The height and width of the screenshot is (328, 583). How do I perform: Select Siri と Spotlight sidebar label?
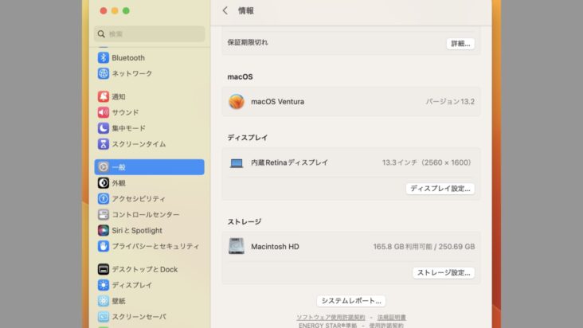137,230
